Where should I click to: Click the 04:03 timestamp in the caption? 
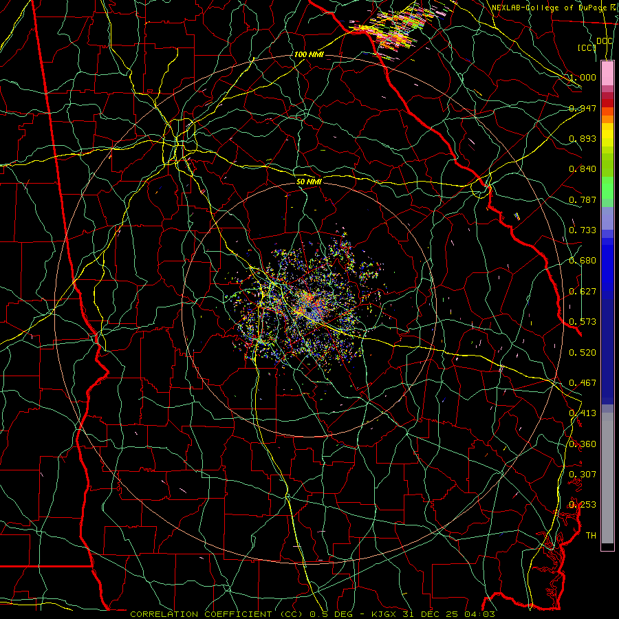[x=480, y=614]
